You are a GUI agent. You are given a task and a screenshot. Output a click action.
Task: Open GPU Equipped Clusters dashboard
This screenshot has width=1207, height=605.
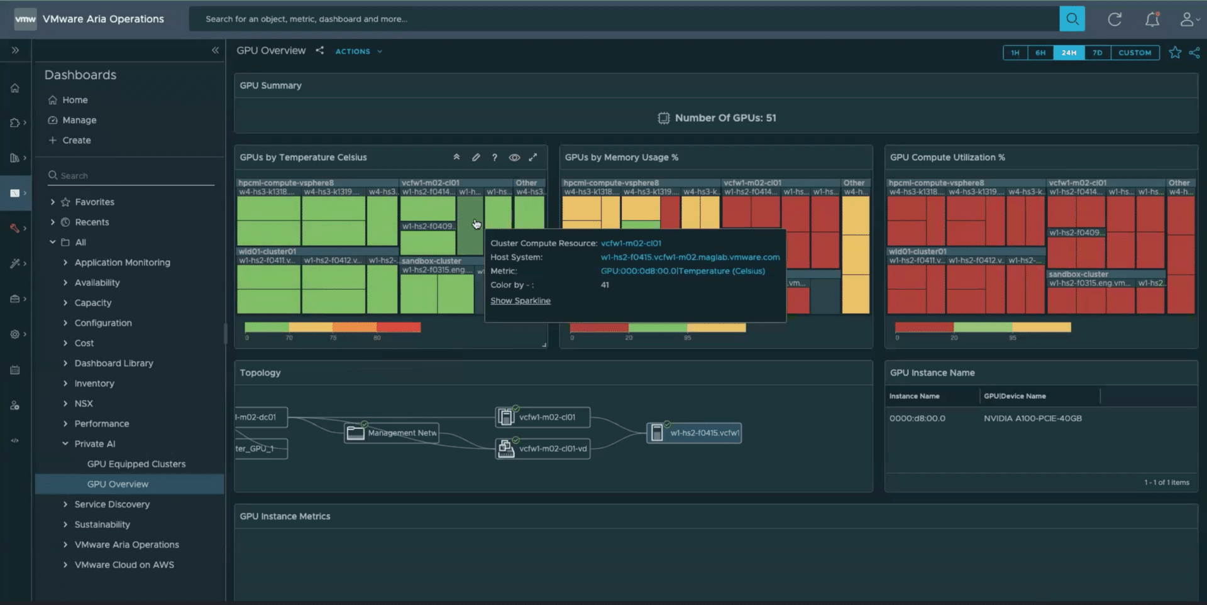[136, 464]
